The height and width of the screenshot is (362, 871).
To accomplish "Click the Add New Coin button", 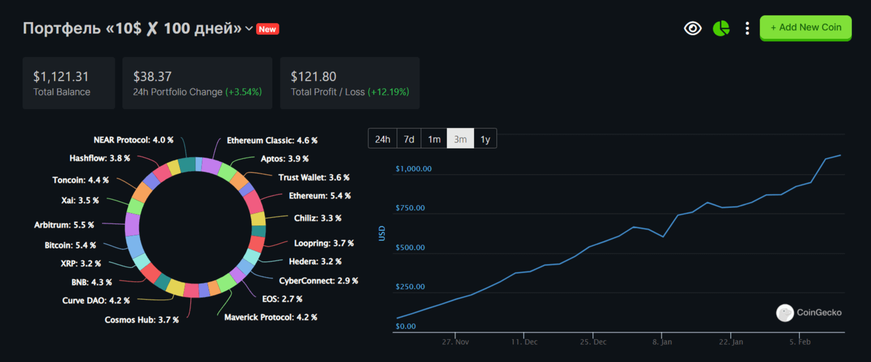I will (x=806, y=28).
